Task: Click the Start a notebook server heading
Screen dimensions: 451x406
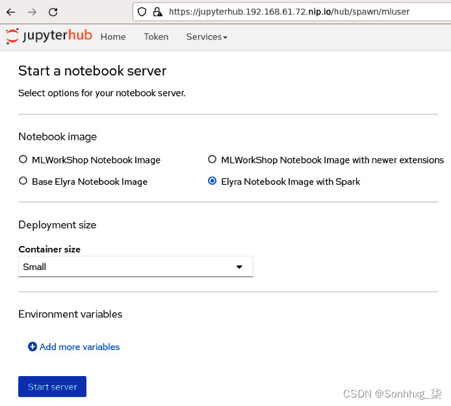Action: click(92, 71)
